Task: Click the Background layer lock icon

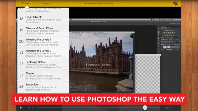Action: (x=178, y=49)
